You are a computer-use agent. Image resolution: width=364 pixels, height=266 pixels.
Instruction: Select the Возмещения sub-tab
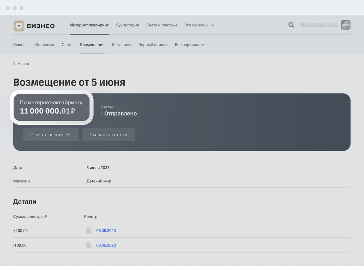click(x=92, y=45)
